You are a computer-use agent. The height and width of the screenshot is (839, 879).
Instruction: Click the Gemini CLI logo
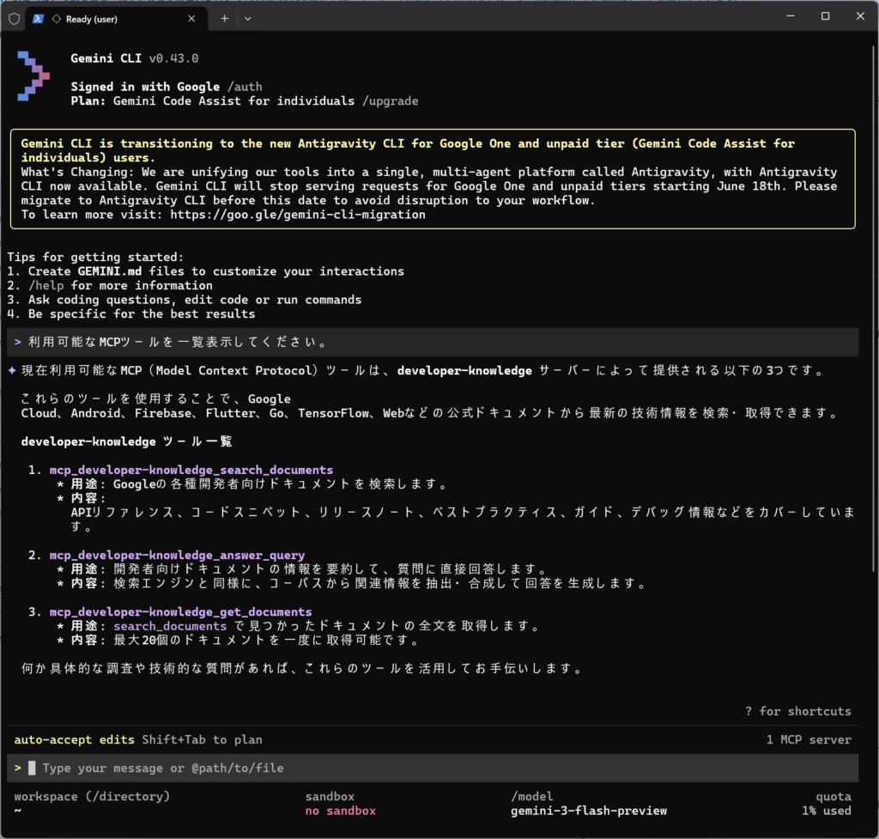pyautogui.click(x=33, y=76)
